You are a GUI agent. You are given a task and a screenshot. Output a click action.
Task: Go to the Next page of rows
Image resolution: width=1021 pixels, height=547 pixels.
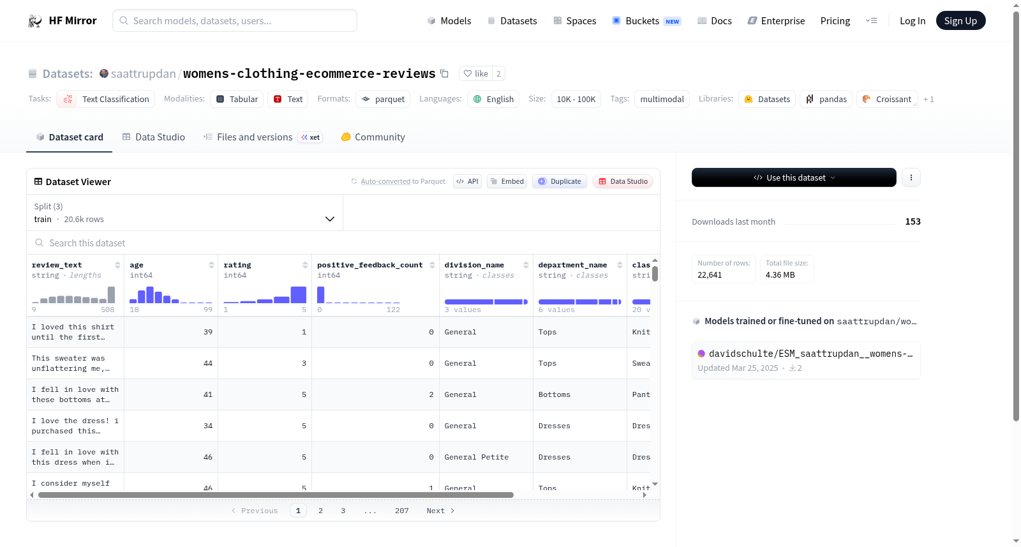pyautogui.click(x=440, y=511)
